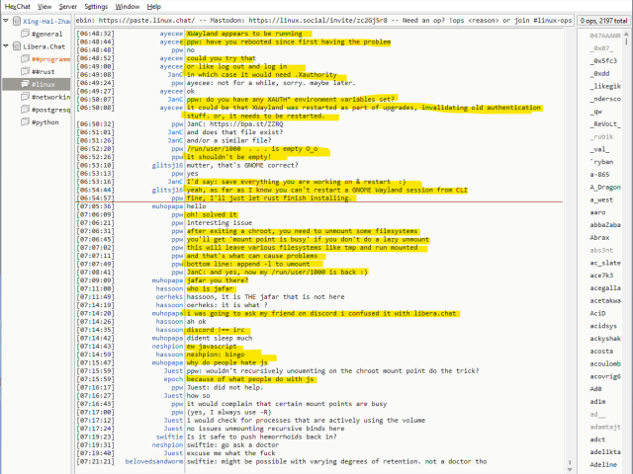Screen dimensions: 633x474
Task: Click the #general channel icon
Action: (24, 34)
